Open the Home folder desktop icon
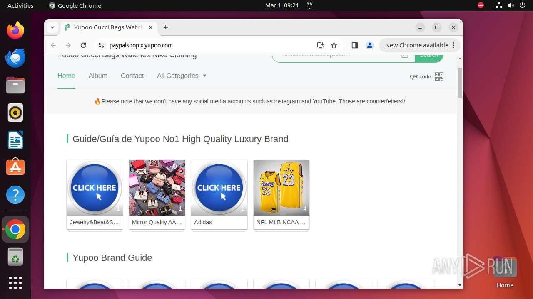The image size is (533, 299). pos(505,272)
